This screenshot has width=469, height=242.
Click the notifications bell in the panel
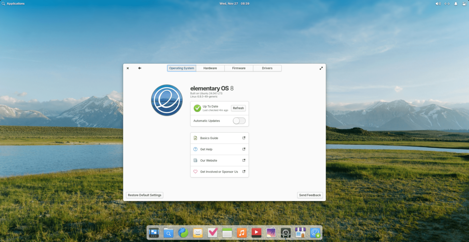coord(455,3)
